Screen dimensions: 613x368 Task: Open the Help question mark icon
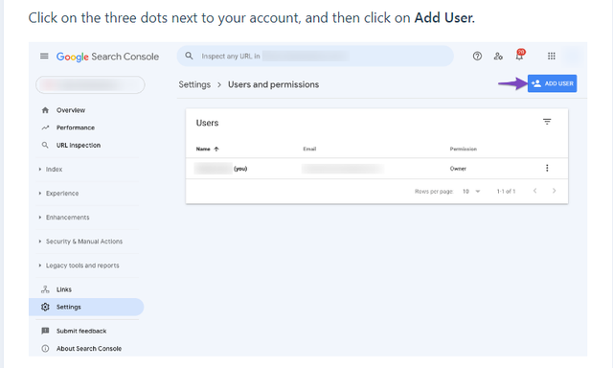477,57
